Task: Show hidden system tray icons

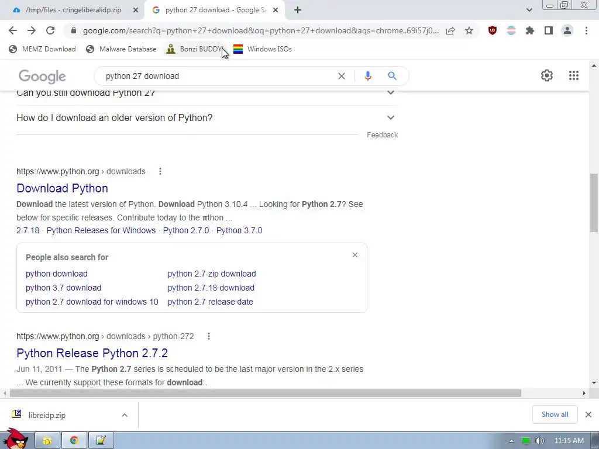Action: 511,441
